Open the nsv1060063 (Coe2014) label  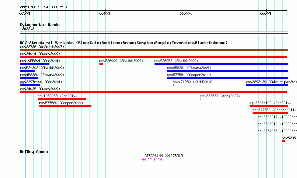coord(57,96)
